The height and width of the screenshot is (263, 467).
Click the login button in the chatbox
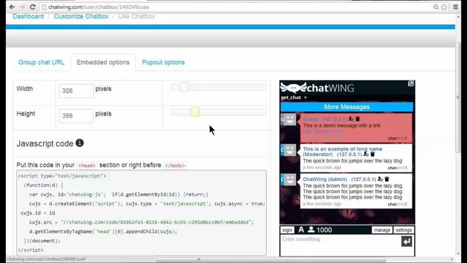click(x=287, y=230)
